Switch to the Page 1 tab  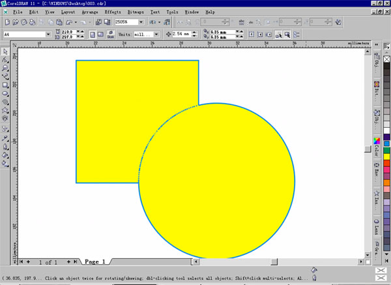pyautogui.click(x=95, y=262)
